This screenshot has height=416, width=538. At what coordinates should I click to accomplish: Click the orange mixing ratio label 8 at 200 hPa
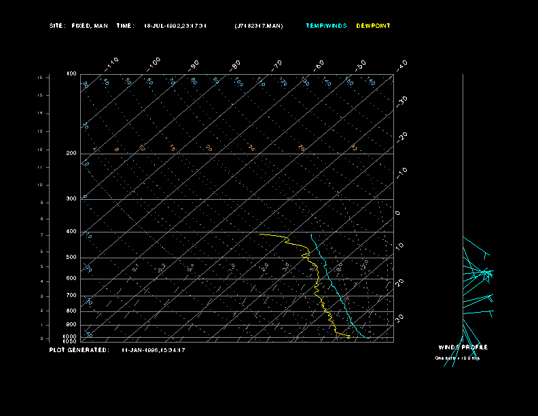click(117, 150)
